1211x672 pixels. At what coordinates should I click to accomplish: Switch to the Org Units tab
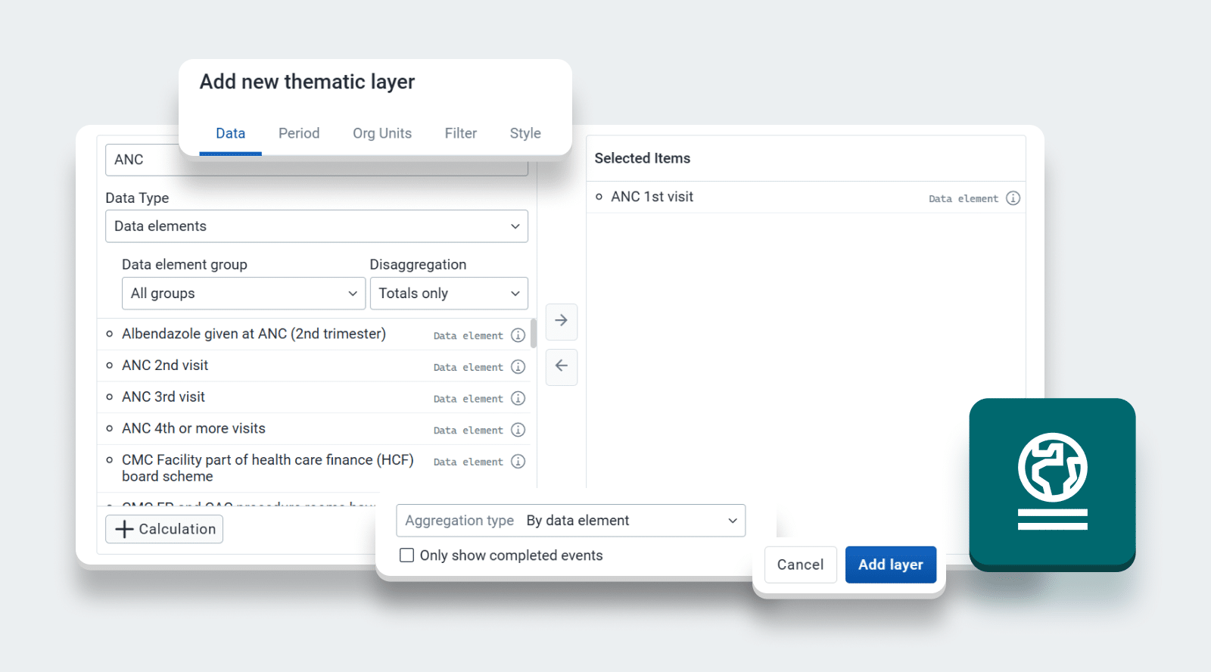[382, 134]
